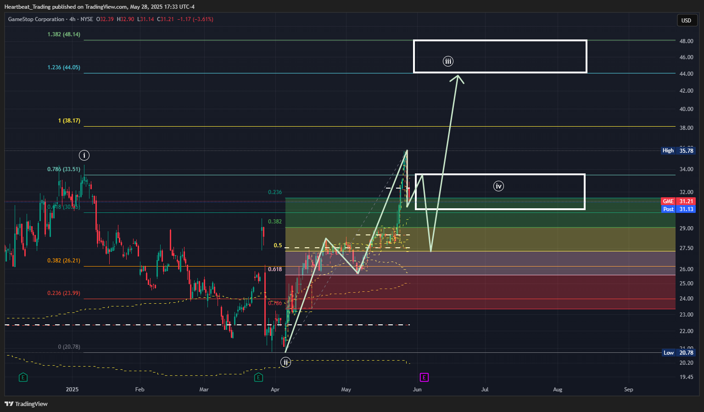Image resolution: width=704 pixels, height=412 pixels.
Task: Click the red GME 31.21 price tag
Action: (678, 201)
